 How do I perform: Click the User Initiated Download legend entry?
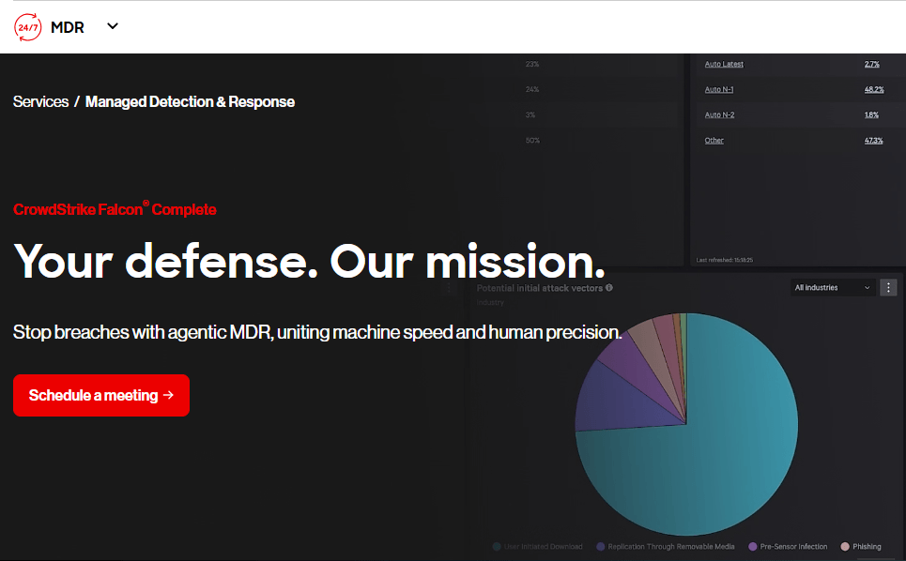537,547
